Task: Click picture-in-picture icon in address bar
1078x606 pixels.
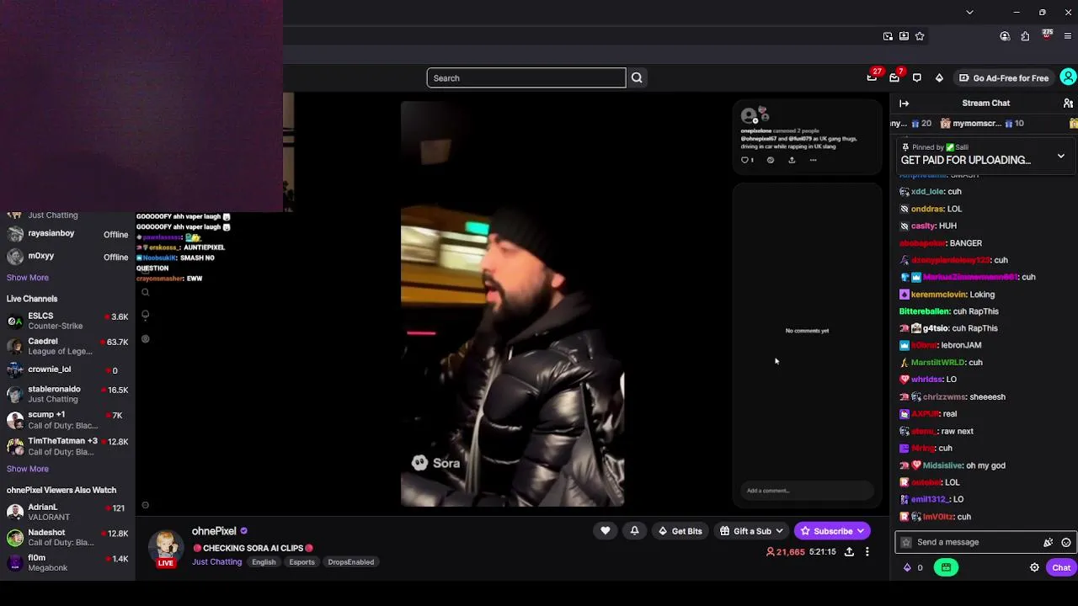Action: (888, 36)
